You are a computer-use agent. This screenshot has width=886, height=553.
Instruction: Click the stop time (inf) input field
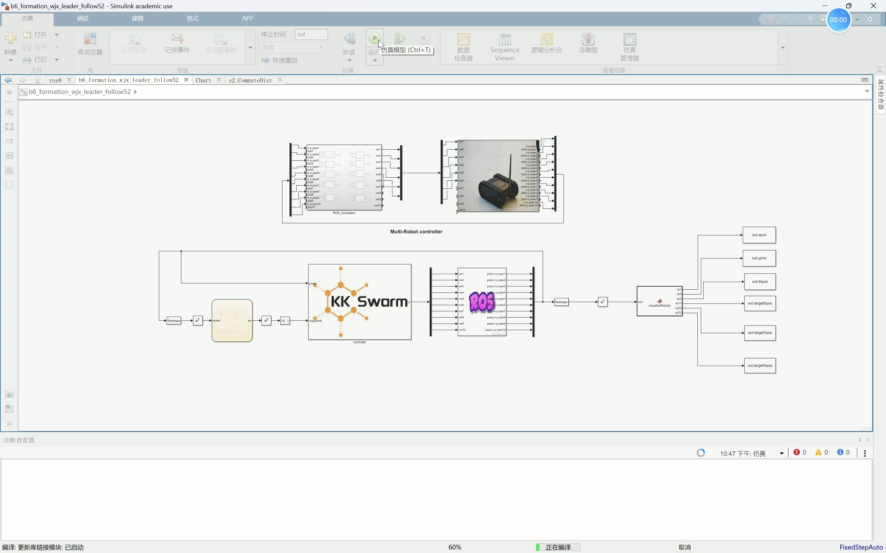pos(311,34)
